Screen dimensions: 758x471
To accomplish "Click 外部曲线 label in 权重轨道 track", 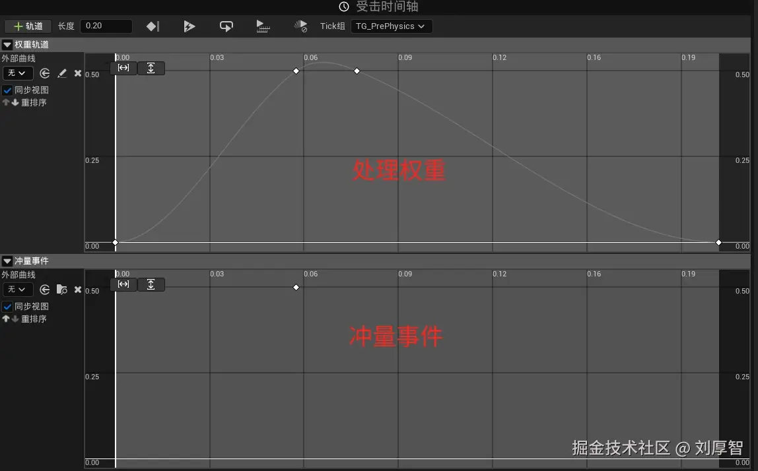I will (x=18, y=59).
